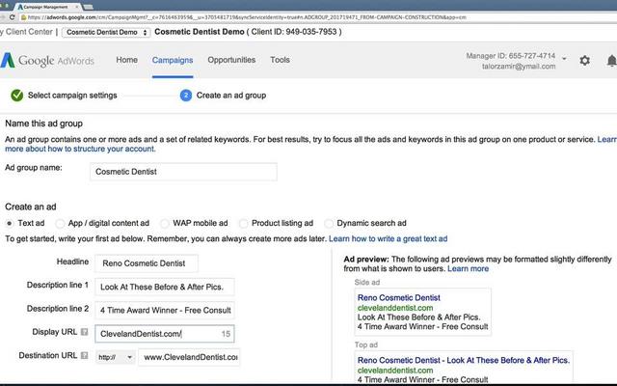Click the Headline input field
The width and height of the screenshot is (617, 386).
coord(147,263)
